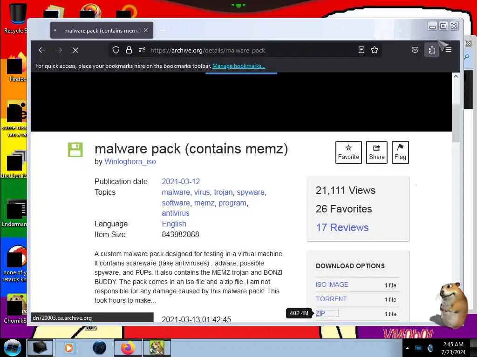Image resolution: width=477 pixels, height=357 pixels.
Task: Open the Enderman desktop icon
Action: tap(14, 213)
